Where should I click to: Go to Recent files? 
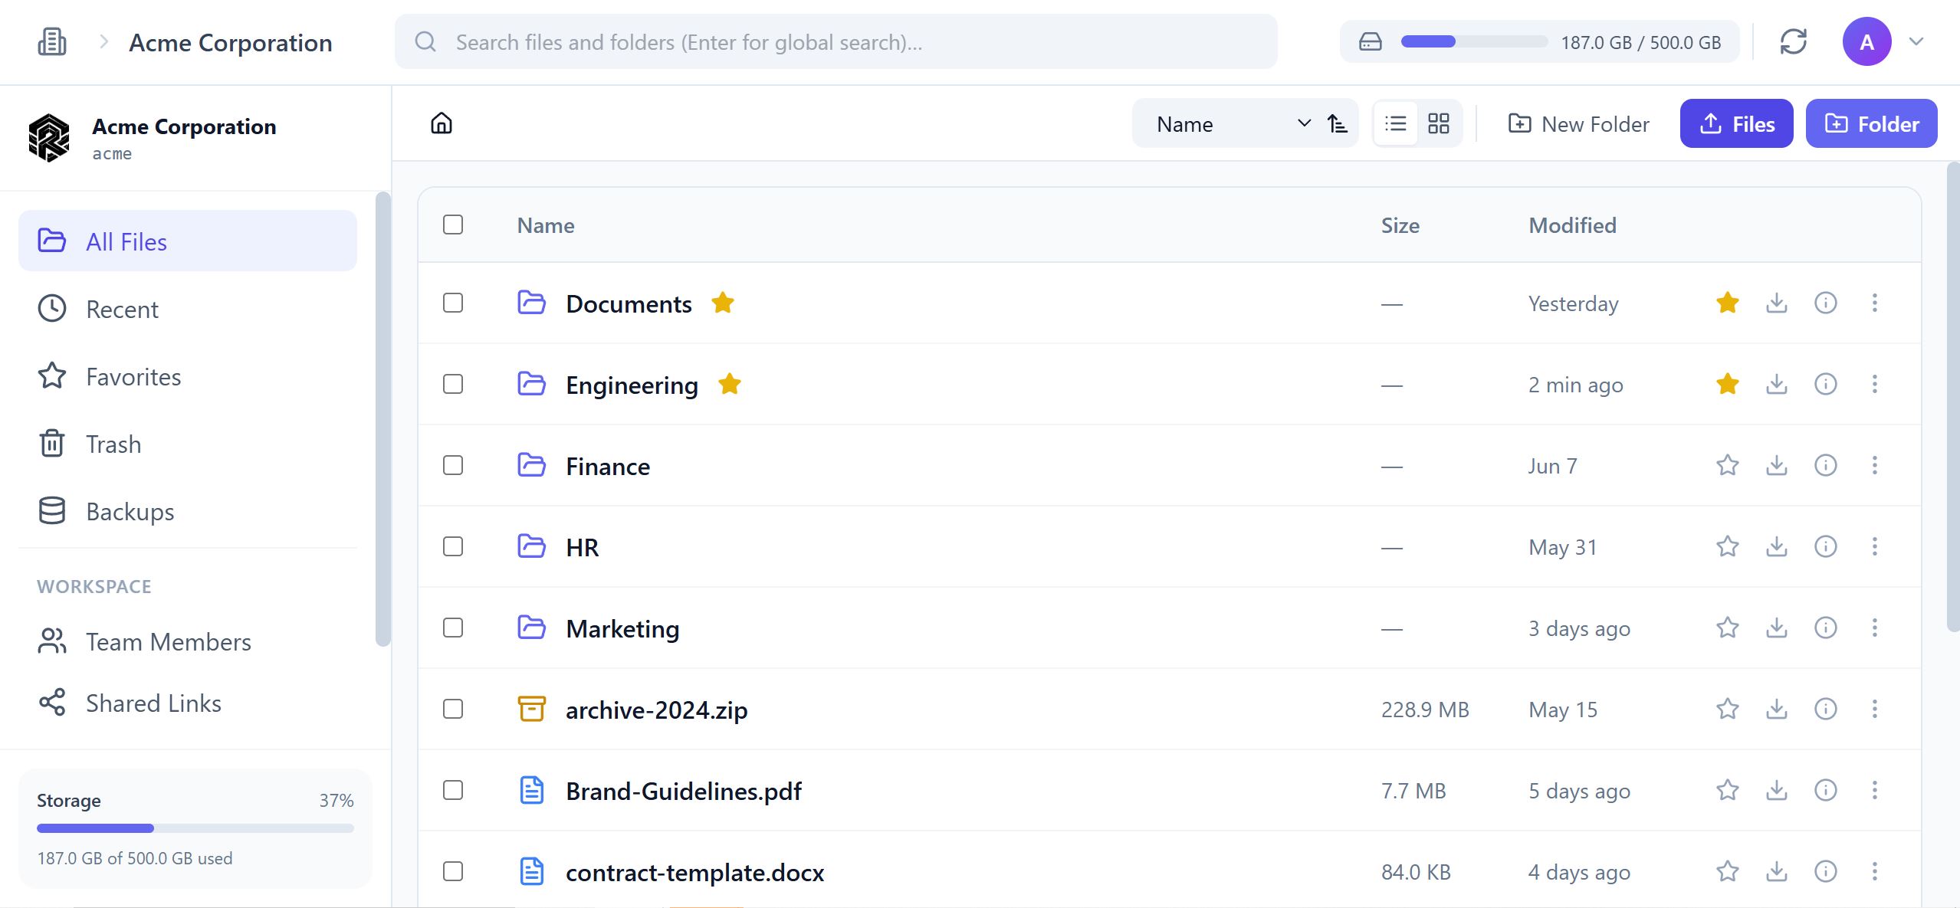click(x=188, y=309)
